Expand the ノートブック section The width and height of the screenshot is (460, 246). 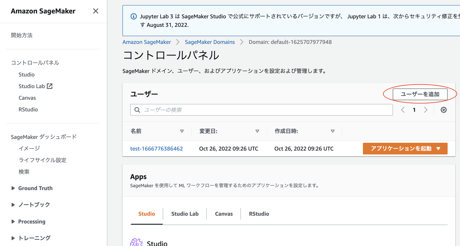click(13, 204)
